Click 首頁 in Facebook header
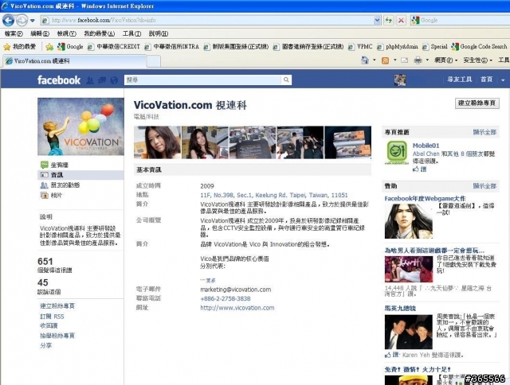The width and height of the screenshot is (510, 385). (x=487, y=80)
